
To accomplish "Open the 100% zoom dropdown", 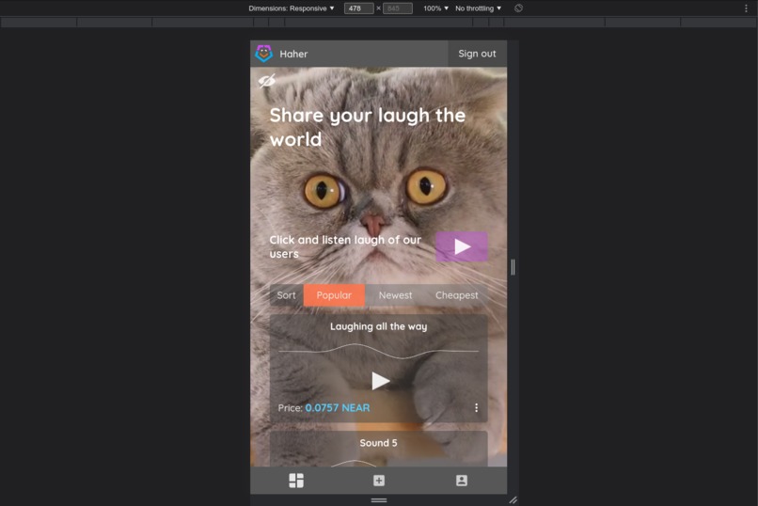I will point(436,8).
